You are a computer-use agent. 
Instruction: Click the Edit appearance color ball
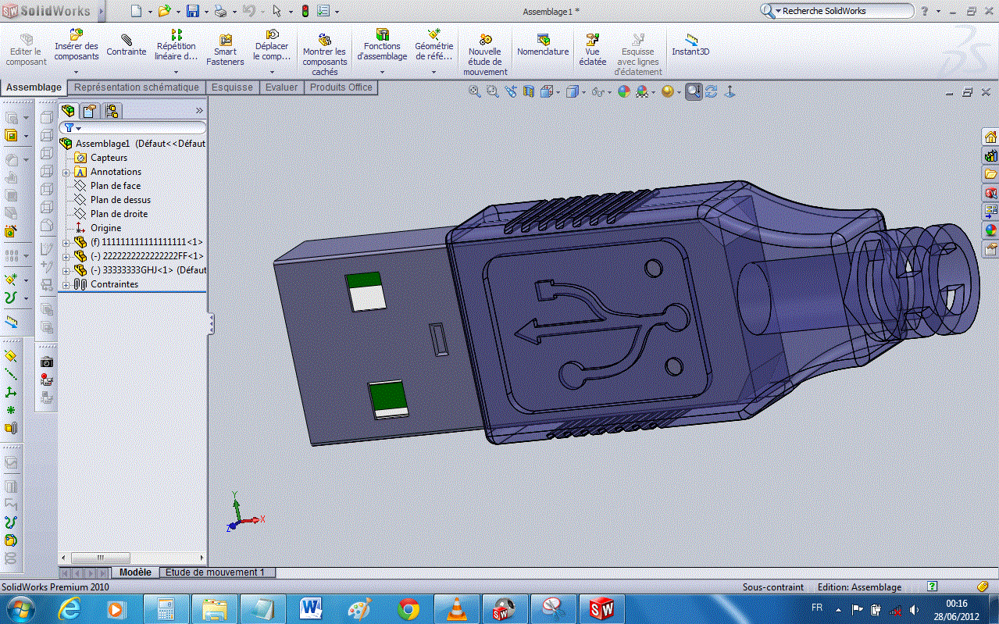click(623, 92)
